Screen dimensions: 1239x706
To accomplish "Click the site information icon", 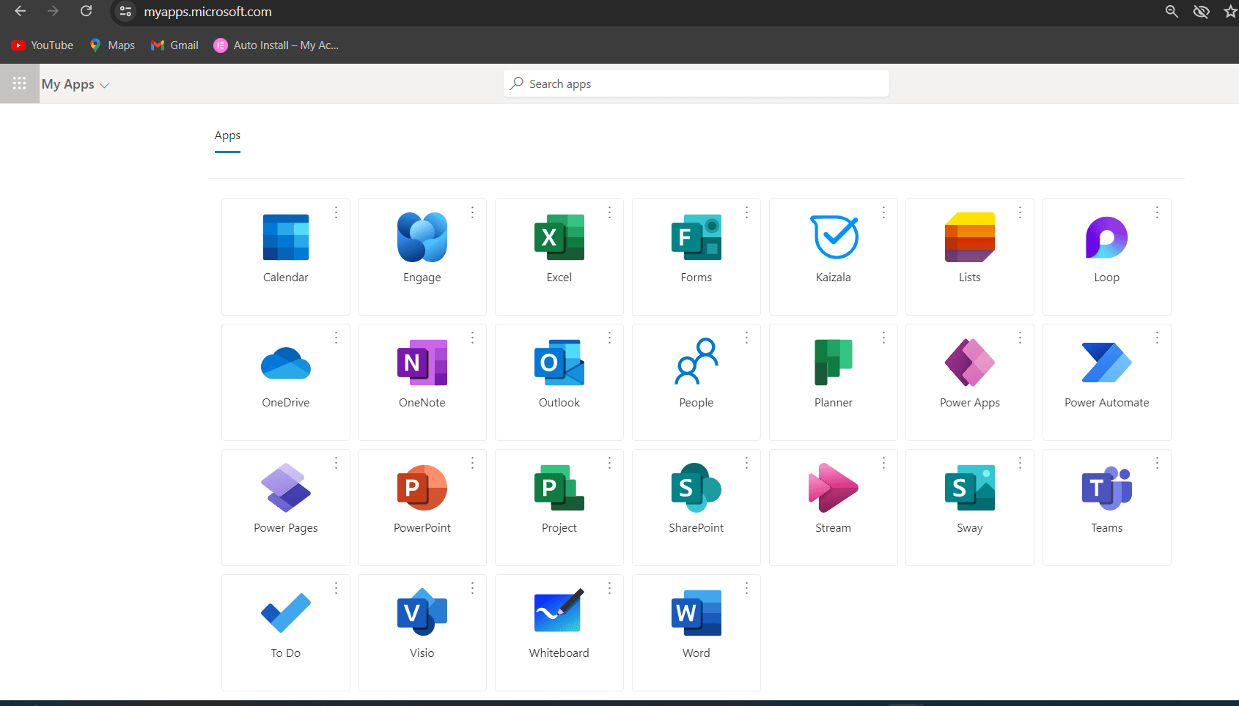I will [x=125, y=12].
